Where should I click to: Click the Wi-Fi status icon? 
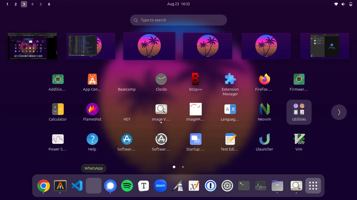(x=336, y=4)
